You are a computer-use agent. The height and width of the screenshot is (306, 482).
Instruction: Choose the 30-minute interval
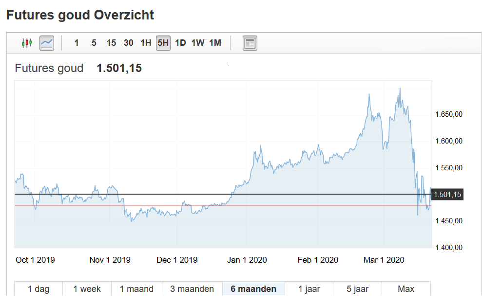tap(128, 43)
